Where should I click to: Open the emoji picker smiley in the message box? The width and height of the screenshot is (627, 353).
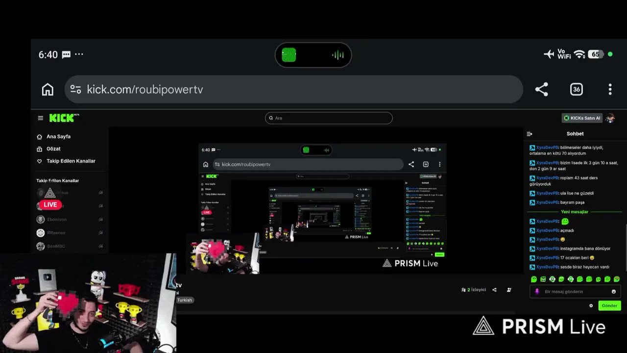(614, 291)
